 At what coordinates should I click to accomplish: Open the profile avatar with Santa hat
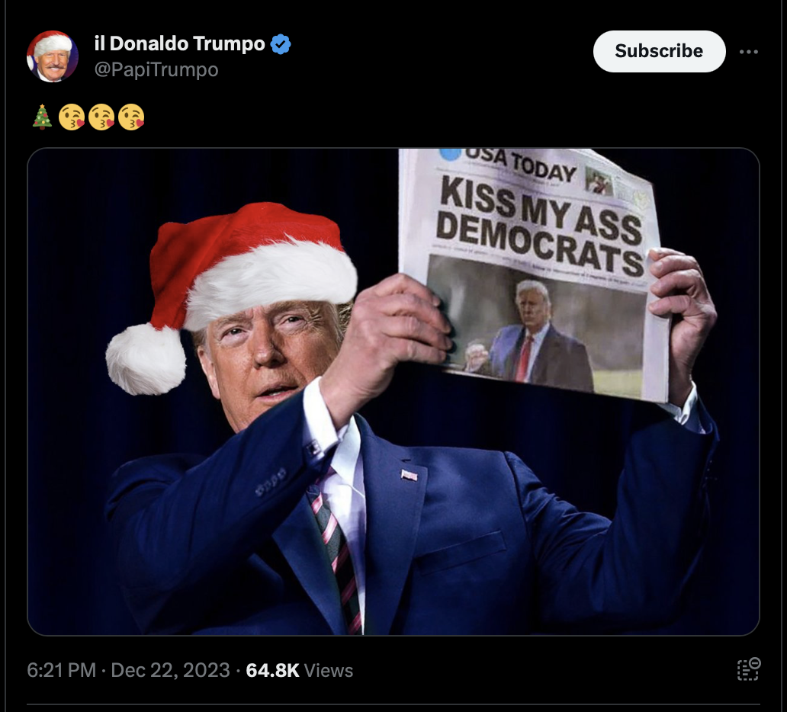point(52,56)
